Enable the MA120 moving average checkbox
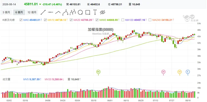The image size is (207, 102). click(123, 20)
